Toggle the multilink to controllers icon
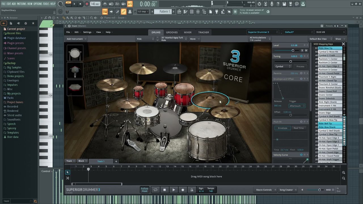The height and width of the screenshot is (204, 363). click(x=124, y=12)
